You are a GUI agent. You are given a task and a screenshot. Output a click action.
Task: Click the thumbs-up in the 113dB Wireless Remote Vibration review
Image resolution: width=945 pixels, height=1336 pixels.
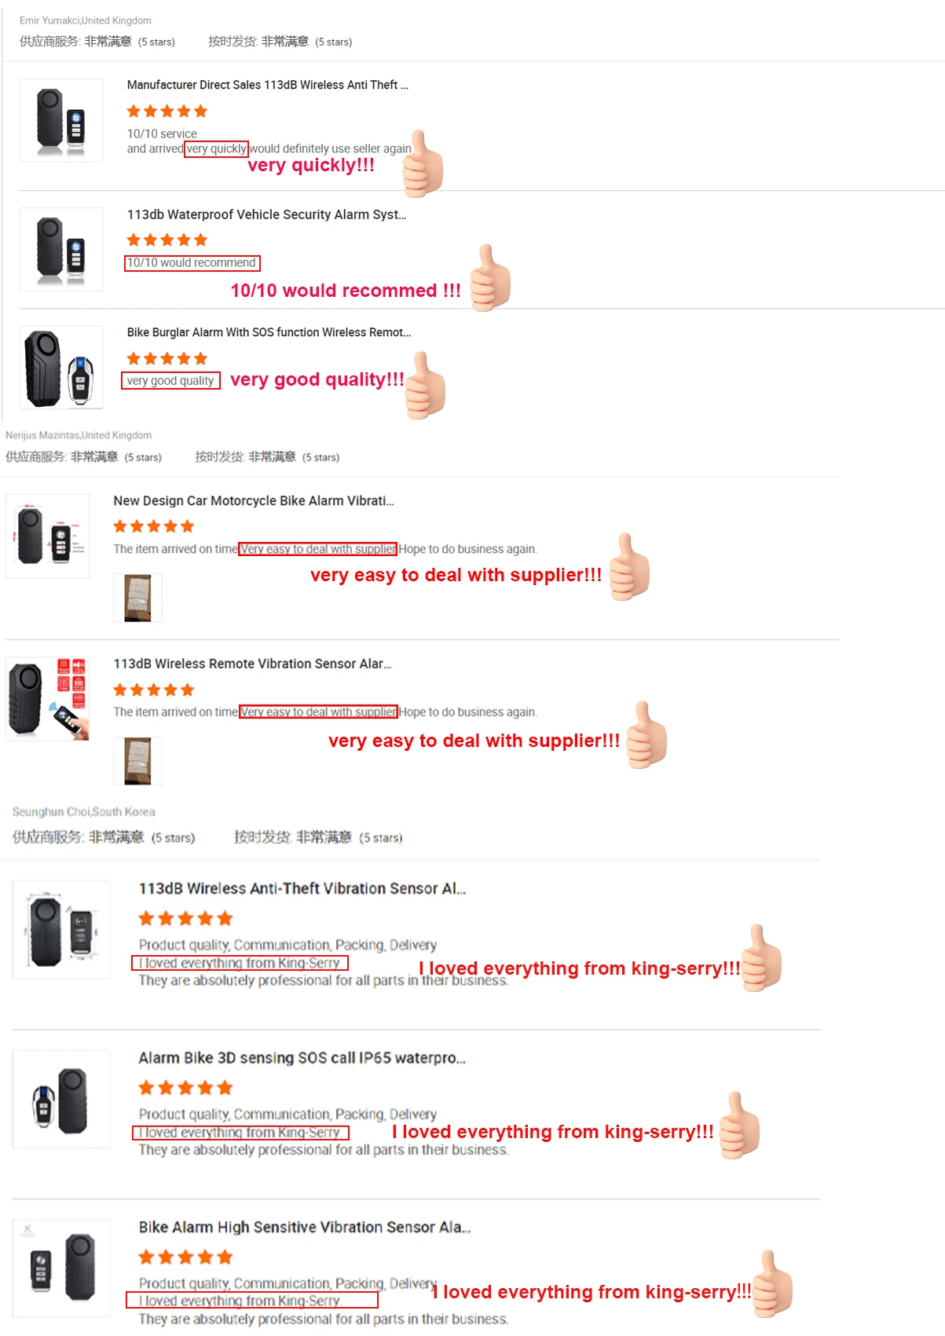pos(646,734)
